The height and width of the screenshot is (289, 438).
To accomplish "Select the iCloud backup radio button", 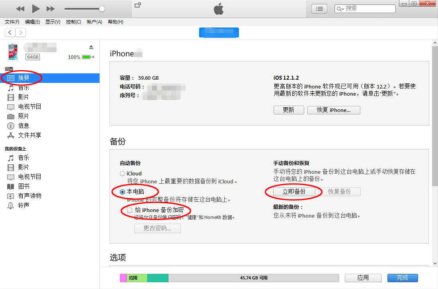I will click(x=122, y=174).
